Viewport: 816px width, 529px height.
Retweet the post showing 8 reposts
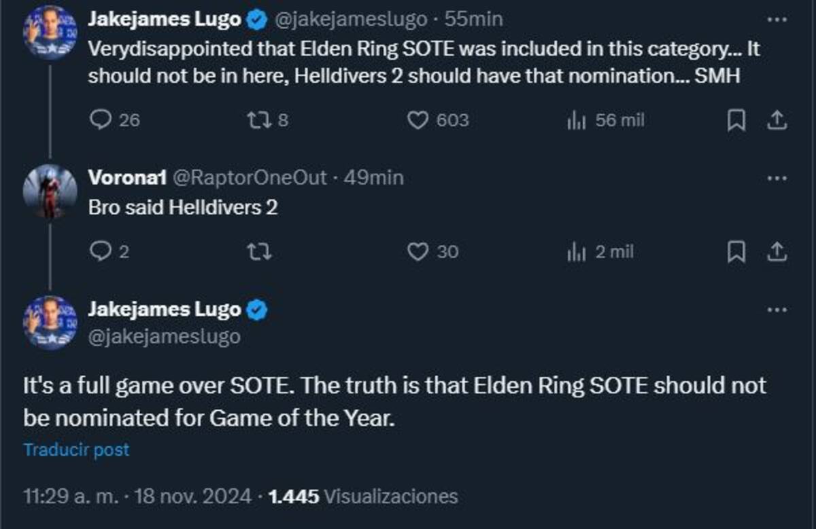[x=266, y=121]
